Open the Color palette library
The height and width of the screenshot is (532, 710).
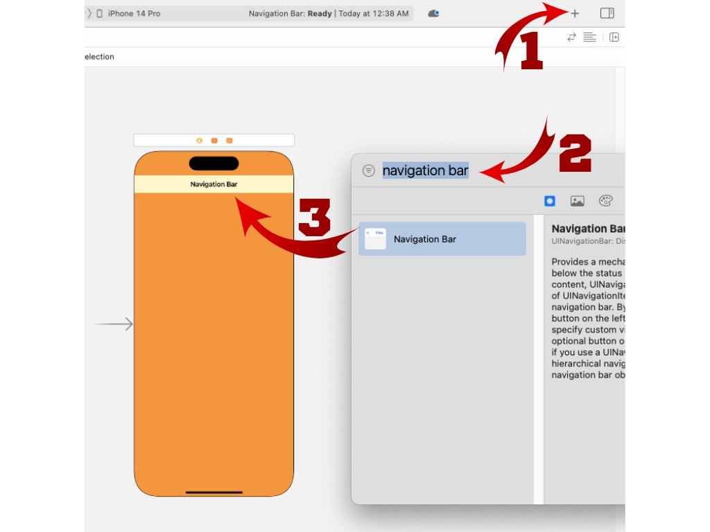click(x=606, y=201)
